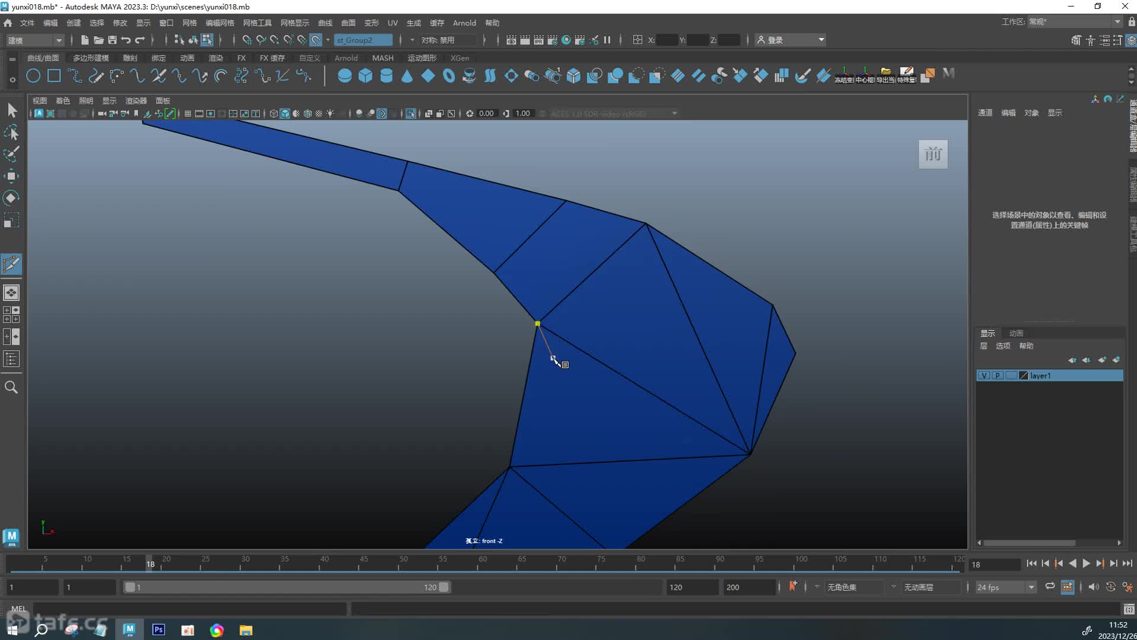Open the 着色 panel menu
This screenshot has height=640, width=1137.
pos(63,101)
